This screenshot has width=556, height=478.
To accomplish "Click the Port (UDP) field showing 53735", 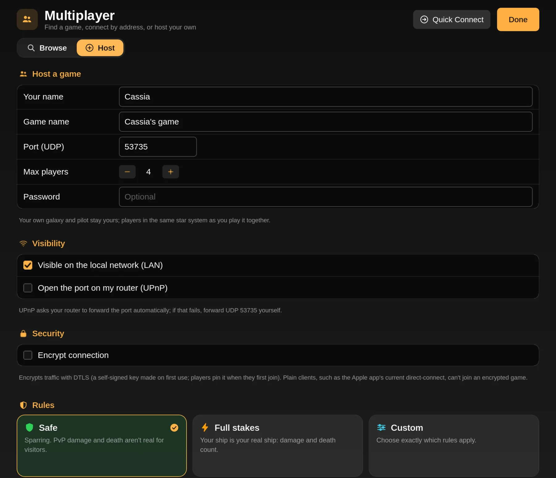I will tap(158, 147).
